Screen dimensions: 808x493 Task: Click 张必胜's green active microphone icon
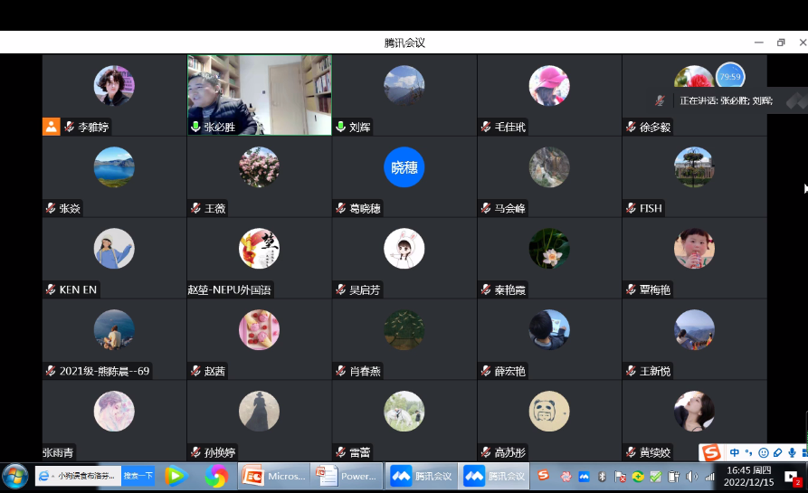(x=195, y=128)
